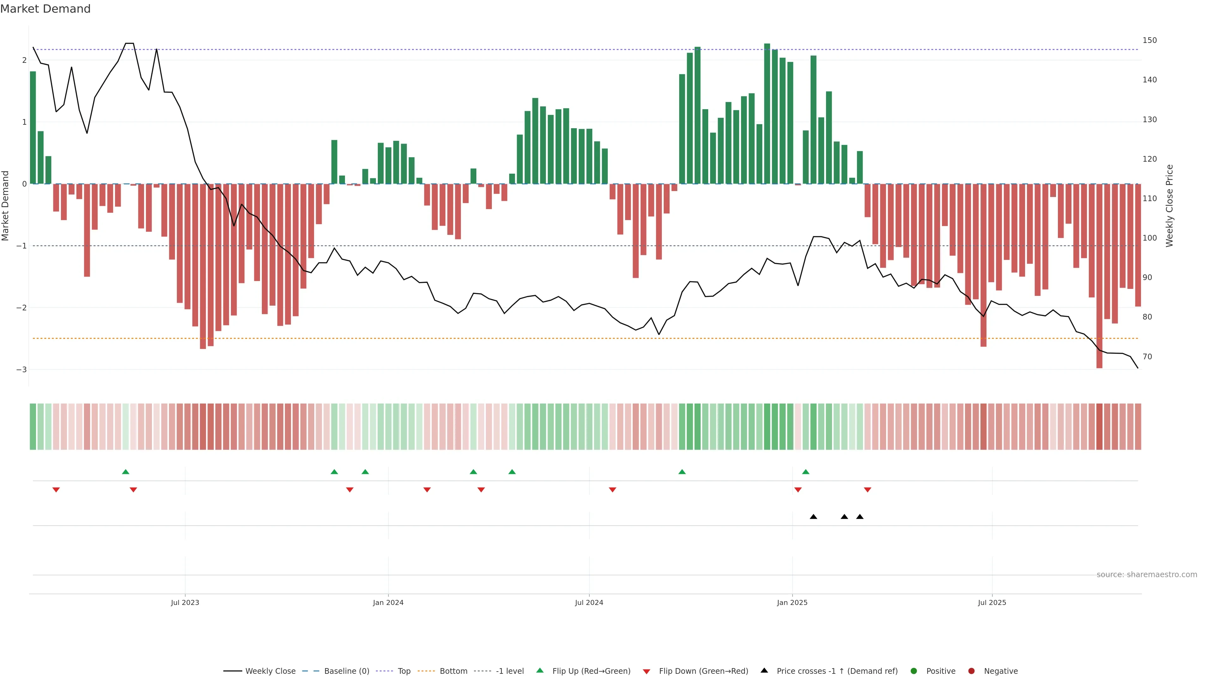Click the darkest red heatmap cell at far right
The height and width of the screenshot is (682, 1213).
point(1099,427)
